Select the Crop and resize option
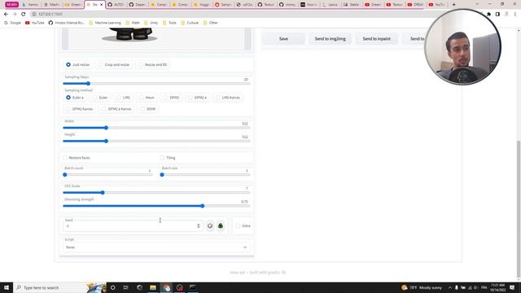 coord(114,64)
